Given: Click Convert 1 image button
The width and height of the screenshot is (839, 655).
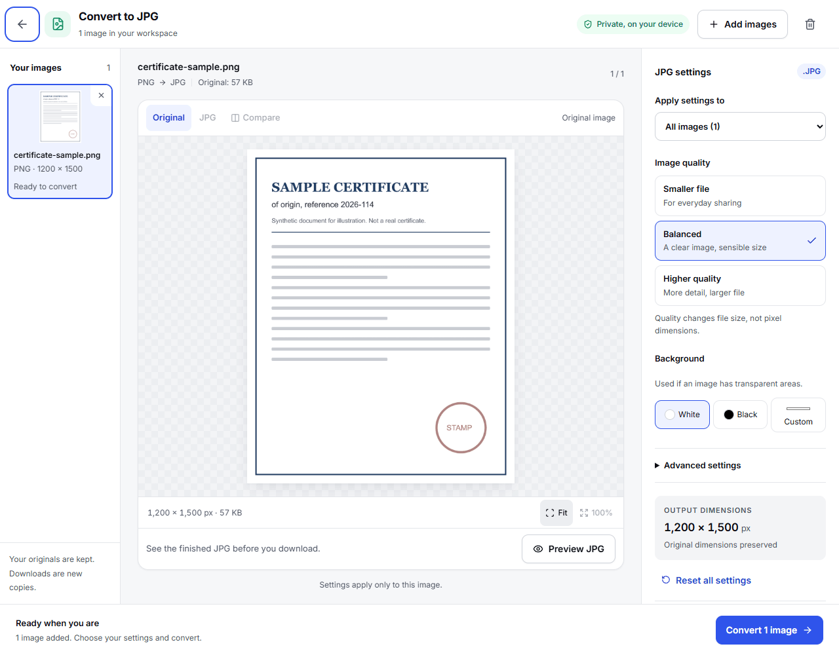Looking at the screenshot, I should tap(770, 630).
